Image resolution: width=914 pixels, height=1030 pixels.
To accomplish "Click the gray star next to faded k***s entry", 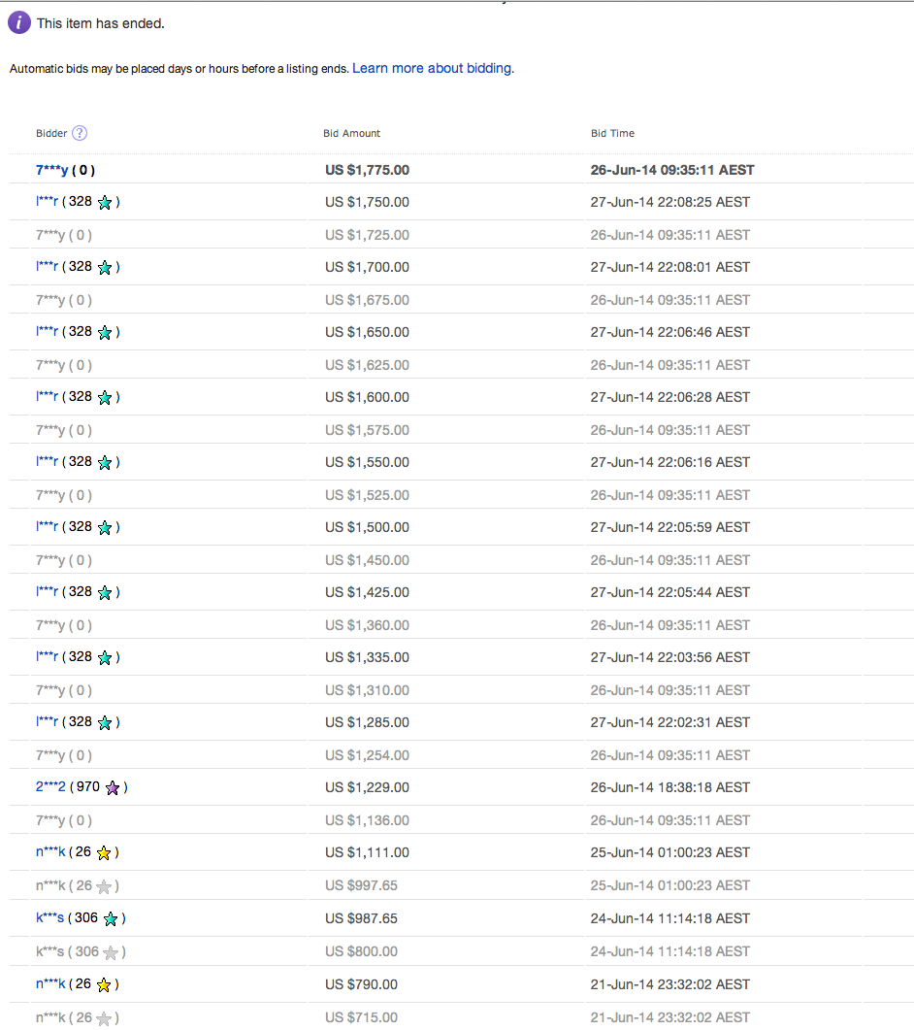I will 111,950.
